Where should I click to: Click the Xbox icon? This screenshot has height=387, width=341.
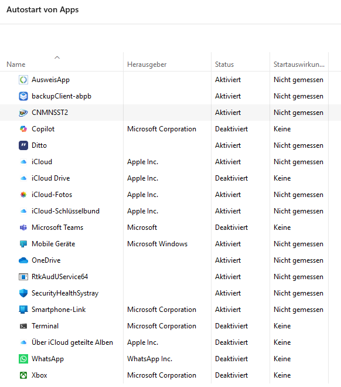point(23,375)
